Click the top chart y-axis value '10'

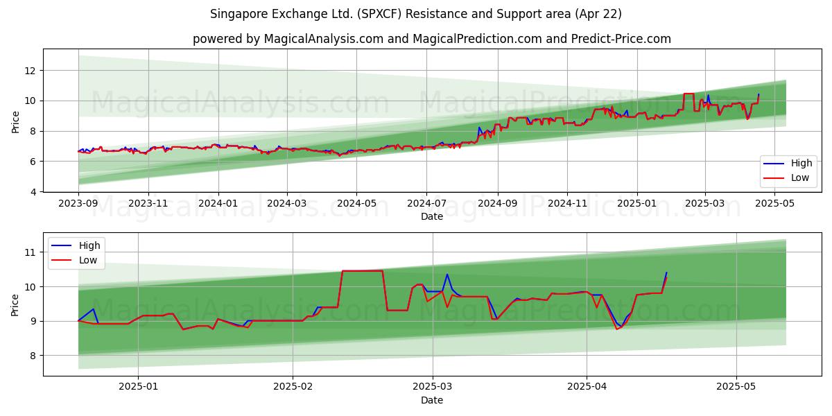(32, 101)
